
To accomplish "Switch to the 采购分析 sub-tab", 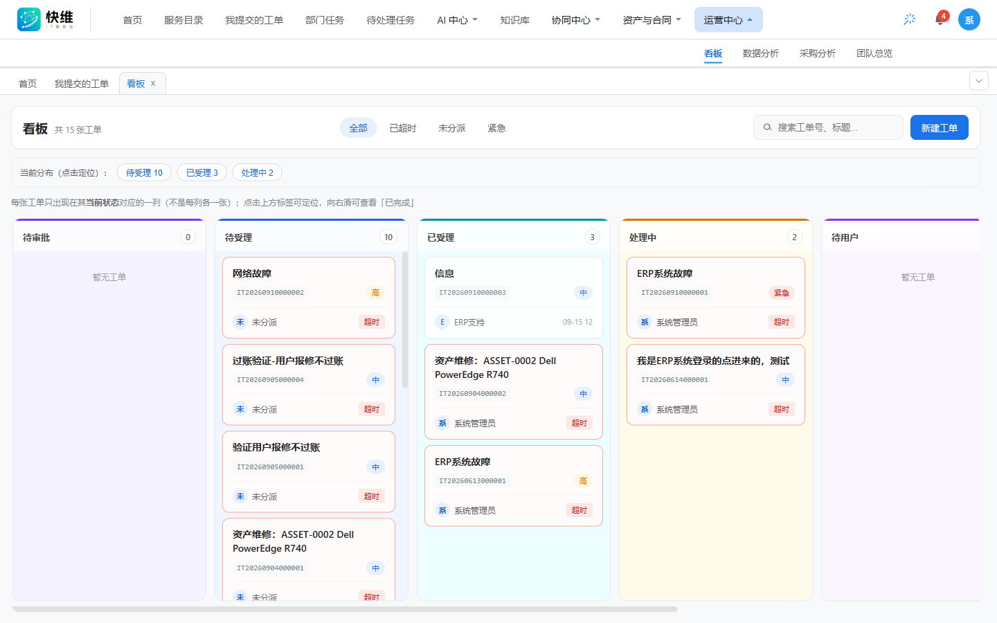I will point(817,53).
